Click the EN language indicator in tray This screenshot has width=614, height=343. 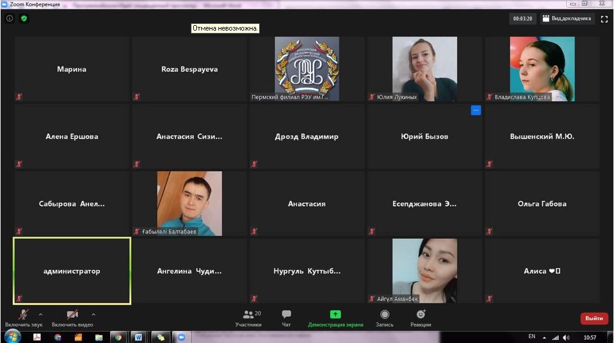[531, 336]
